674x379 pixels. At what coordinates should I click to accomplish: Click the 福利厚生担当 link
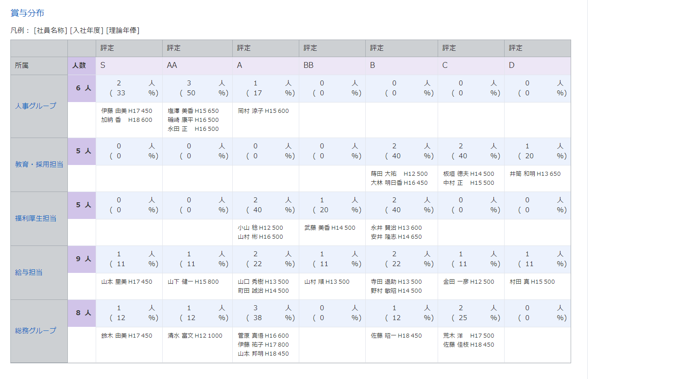coord(35,218)
